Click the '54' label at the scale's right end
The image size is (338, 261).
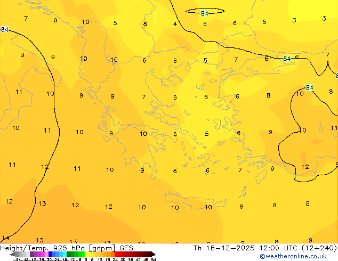tap(154, 259)
